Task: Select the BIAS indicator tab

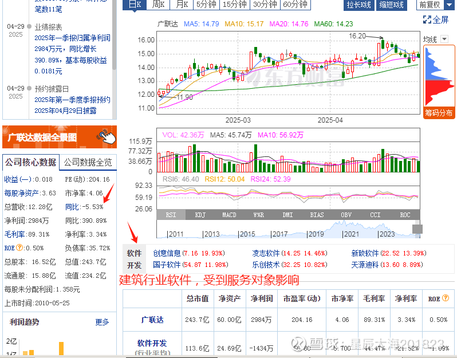Action: [x=317, y=215]
